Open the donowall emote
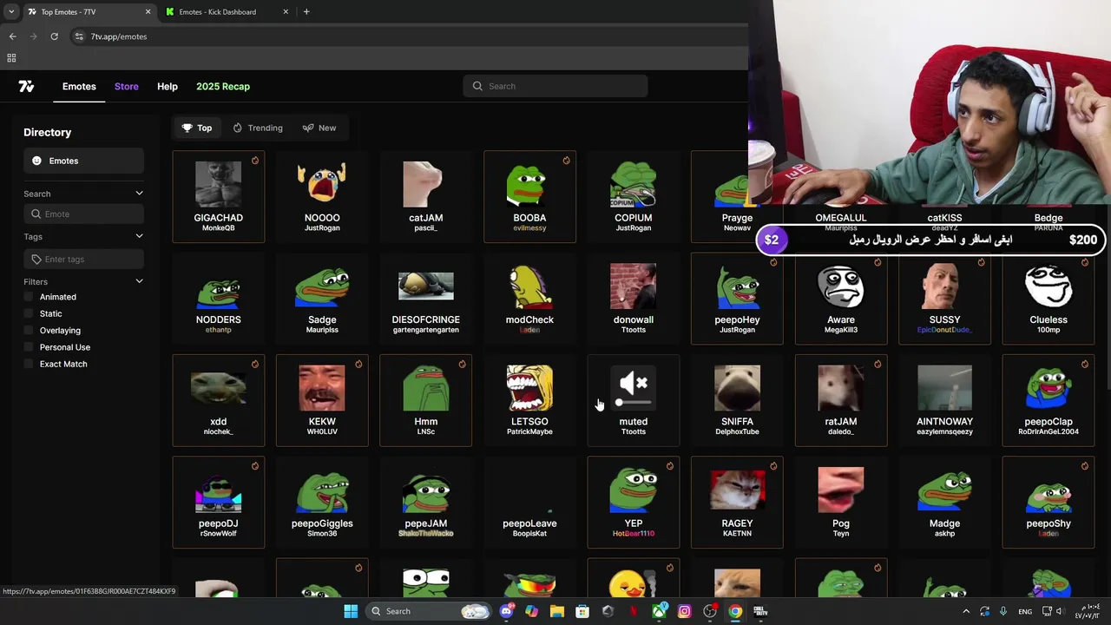This screenshot has width=1111, height=625. tap(634, 299)
